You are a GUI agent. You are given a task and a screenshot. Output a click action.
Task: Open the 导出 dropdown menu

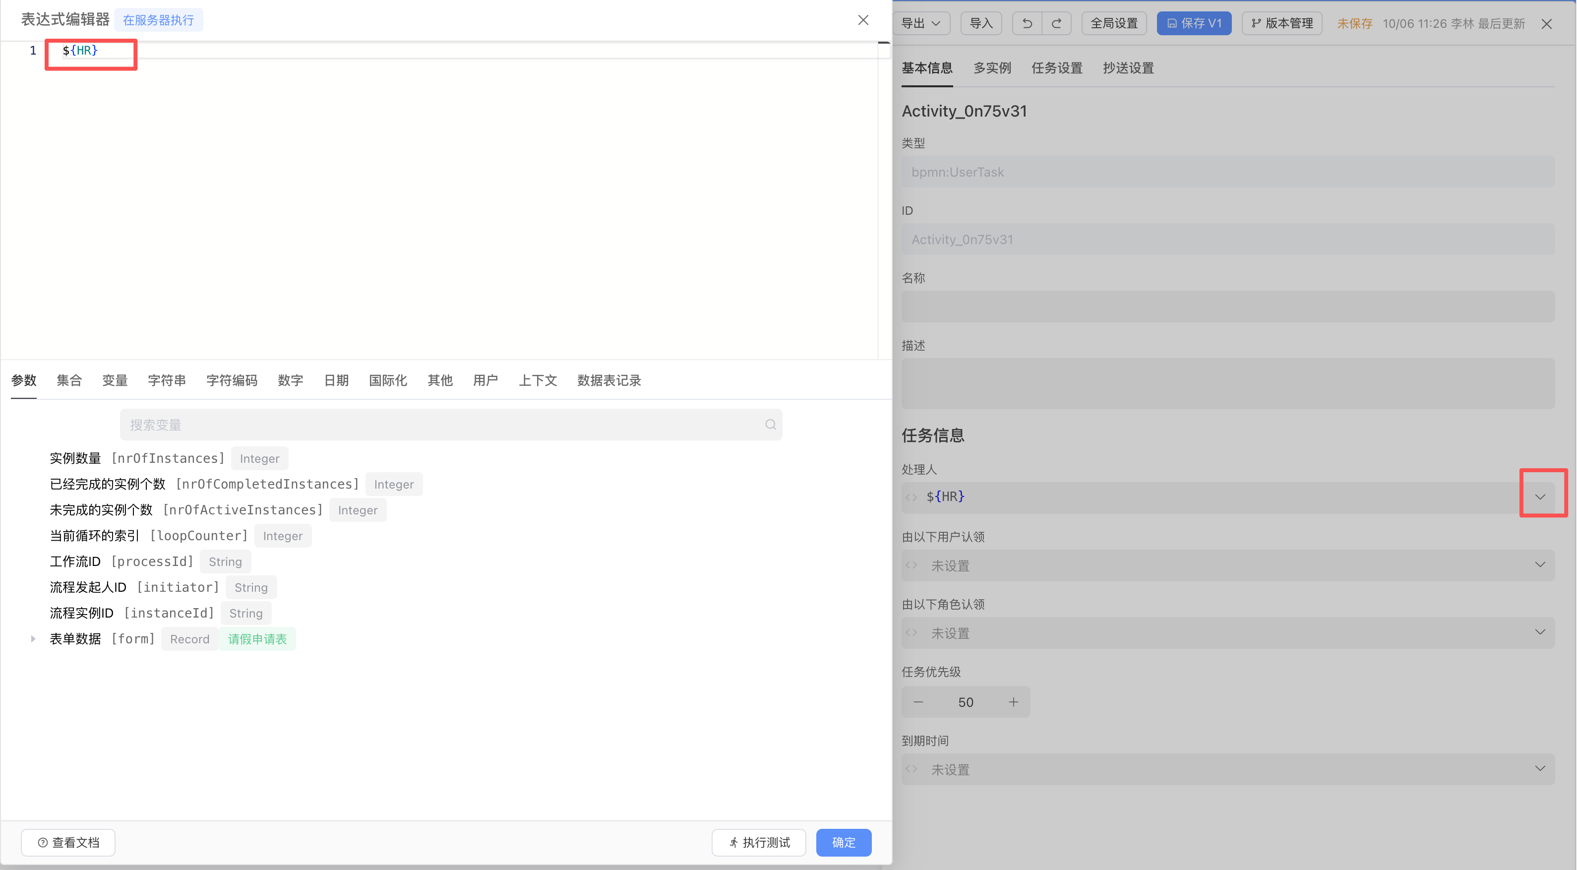[921, 23]
